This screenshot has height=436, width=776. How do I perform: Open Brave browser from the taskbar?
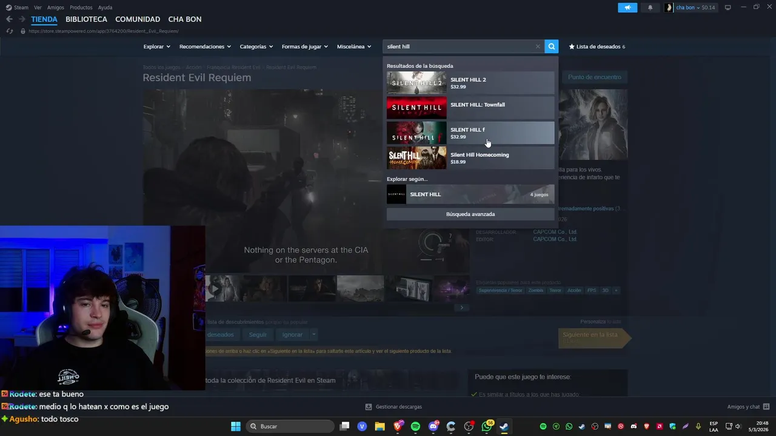[398, 426]
